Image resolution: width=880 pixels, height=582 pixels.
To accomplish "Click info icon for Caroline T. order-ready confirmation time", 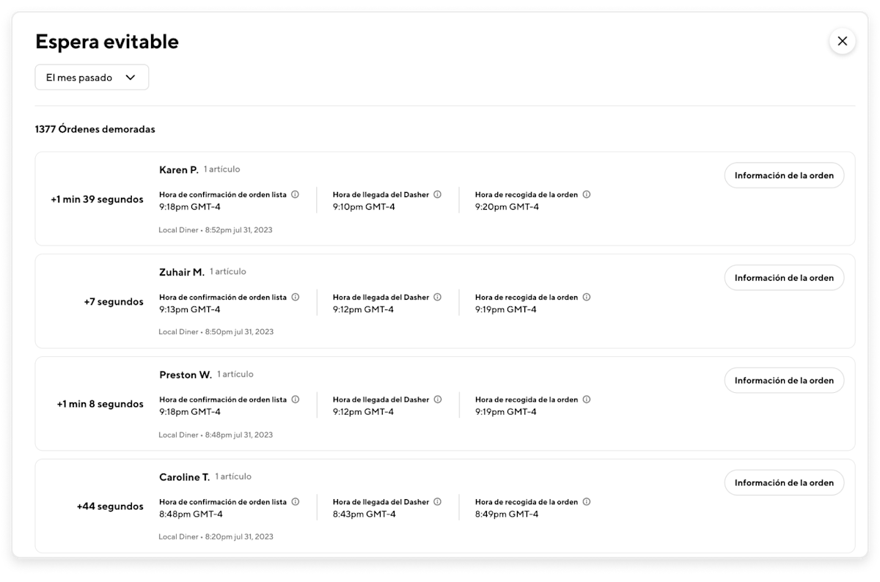I will click(x=295, y=502).
